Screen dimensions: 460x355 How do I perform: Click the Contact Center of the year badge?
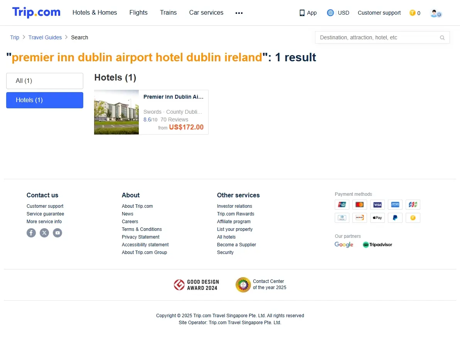pyautogui.click(x=261, y=284)
